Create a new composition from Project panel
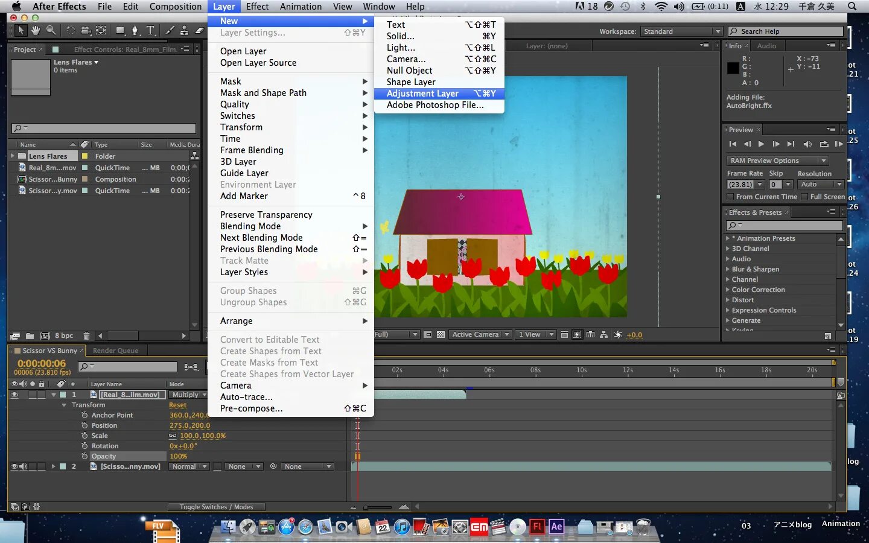869x543 pixels. [45, 336]
